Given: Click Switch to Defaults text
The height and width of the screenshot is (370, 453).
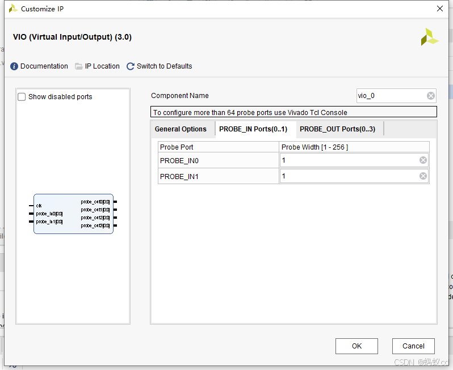Looking at the screenshot, I should click(165, 66).
